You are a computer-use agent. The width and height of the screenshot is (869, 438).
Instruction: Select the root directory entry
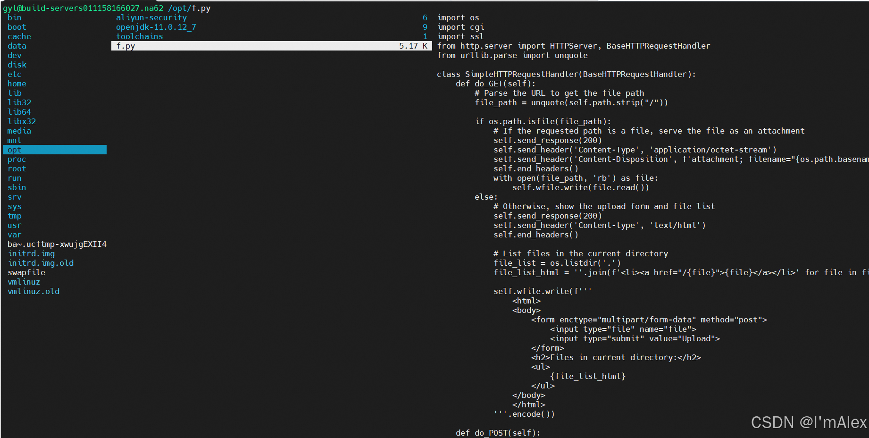click(17, 168)
